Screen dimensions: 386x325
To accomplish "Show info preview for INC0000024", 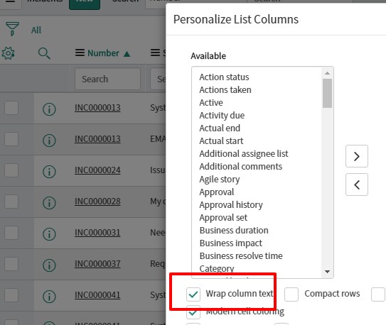I will click(49, 171).
